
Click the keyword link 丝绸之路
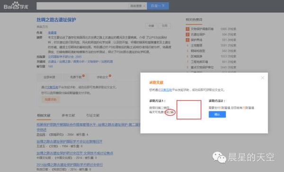[65, 62]
